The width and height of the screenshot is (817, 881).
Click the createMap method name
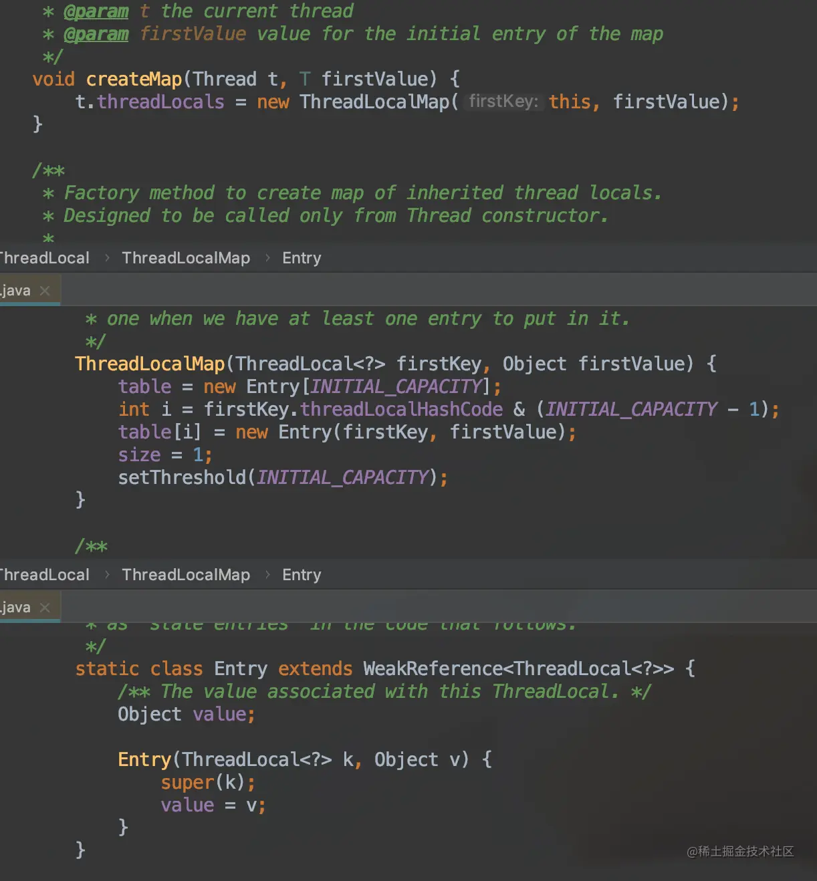pos(134,79)
